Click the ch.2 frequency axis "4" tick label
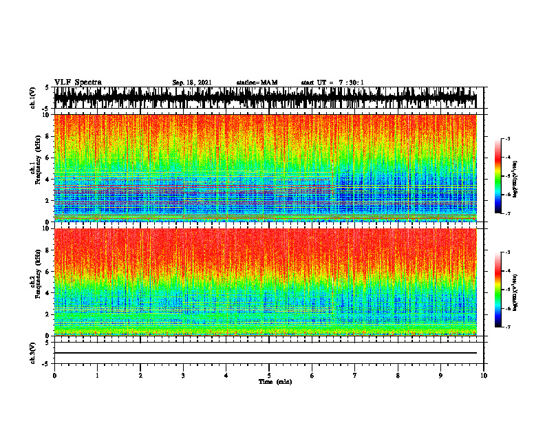 pyautogui.click(x=47, y=293)
